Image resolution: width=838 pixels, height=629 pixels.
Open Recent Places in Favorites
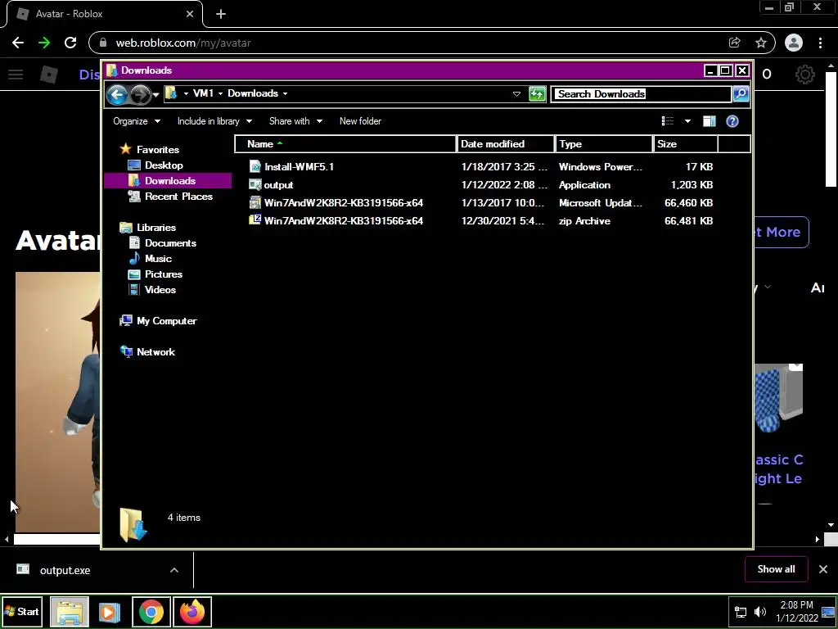(x=178, y=197)
